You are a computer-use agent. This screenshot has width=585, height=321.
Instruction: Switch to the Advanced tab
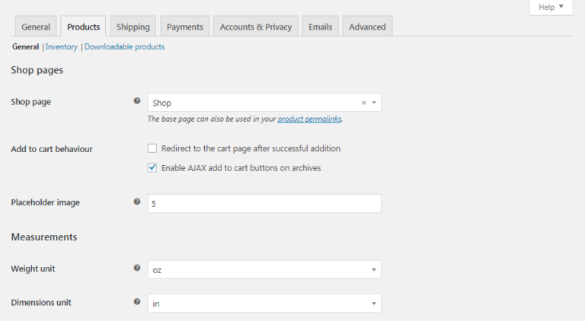(367, 27)
